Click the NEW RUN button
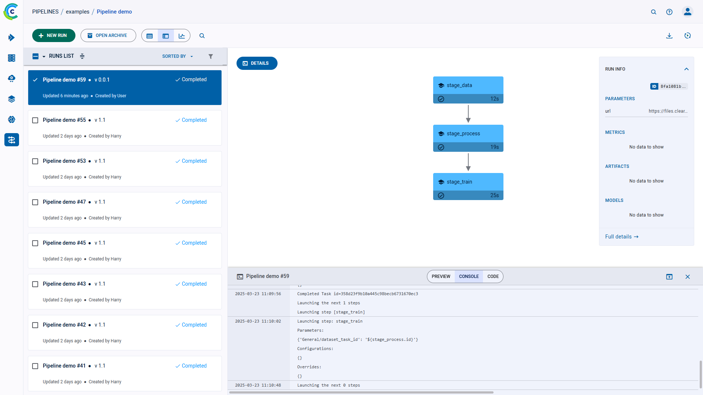Screen dimensions: 703x395 [x=53, y=35]
